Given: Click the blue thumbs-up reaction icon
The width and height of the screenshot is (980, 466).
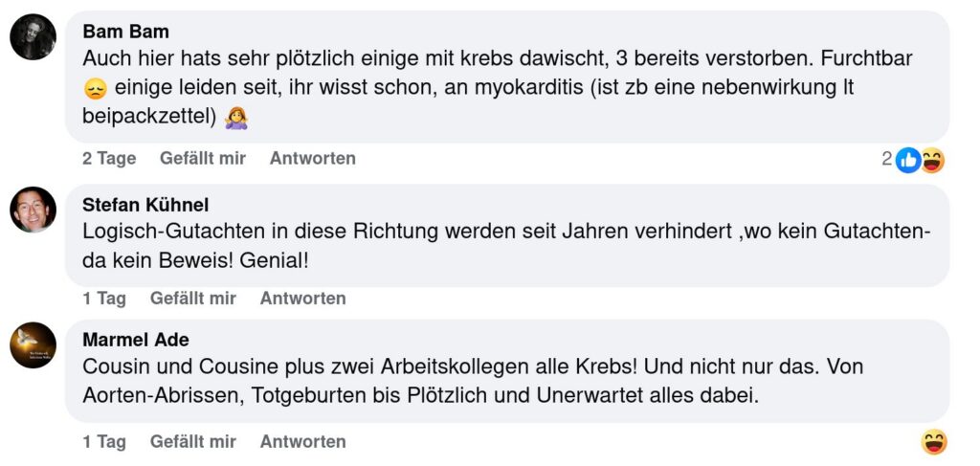Looking at the screenshot, I should 908,161.
